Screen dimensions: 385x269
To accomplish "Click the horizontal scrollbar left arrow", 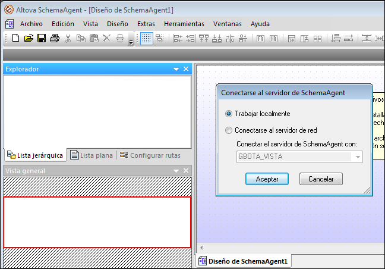I will [201, 248].
